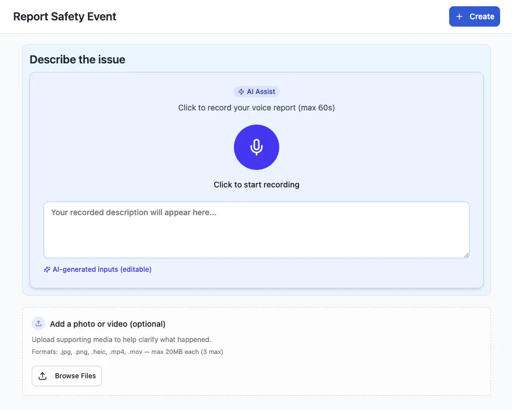Click the dashed media upload drop area
Screen dimensions: 512x410
[x=257, y=351]
